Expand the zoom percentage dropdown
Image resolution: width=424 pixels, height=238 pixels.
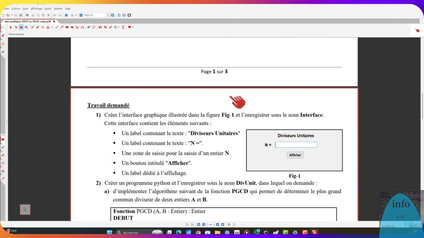pos(108,15)
